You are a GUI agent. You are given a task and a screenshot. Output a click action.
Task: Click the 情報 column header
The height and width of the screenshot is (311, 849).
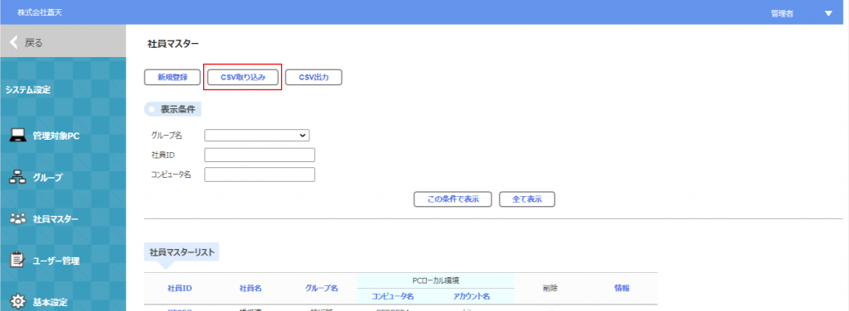pyautogui.click(x=622, y=289)
